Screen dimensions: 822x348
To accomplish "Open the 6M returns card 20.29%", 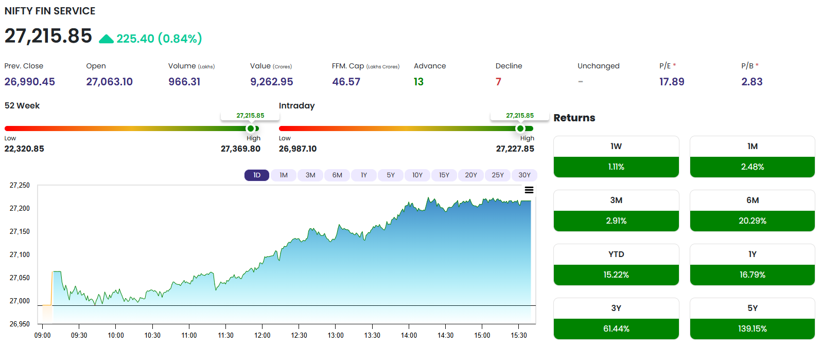I will pos(753,211).
